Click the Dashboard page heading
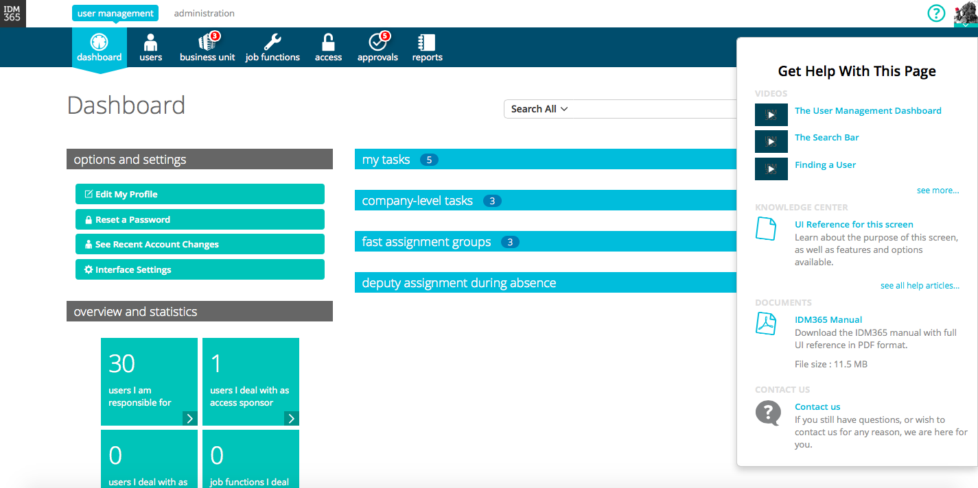 coord(126,105)
